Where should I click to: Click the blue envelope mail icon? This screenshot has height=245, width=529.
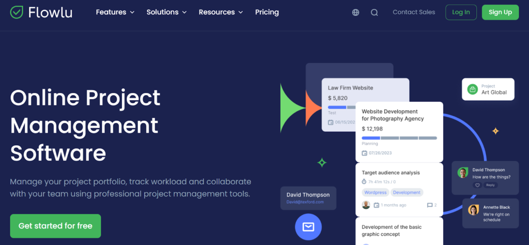[308, 227]
